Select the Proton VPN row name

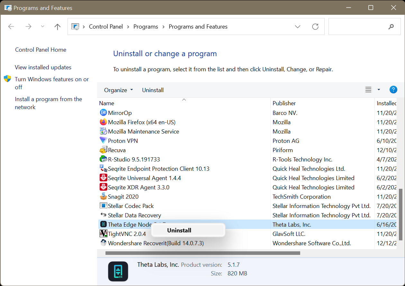pyautogui.click(x=123, y=141)
